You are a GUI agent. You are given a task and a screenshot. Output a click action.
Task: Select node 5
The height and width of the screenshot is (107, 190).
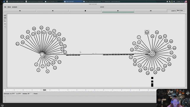pyautogui.click(x=38, y=70)
